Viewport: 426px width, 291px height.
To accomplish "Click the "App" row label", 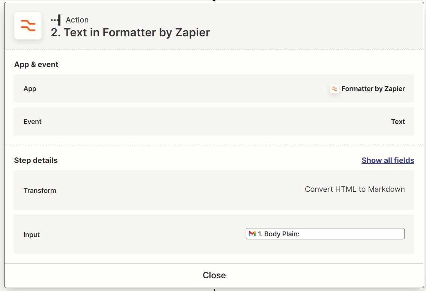I will [x=30, y=89].
